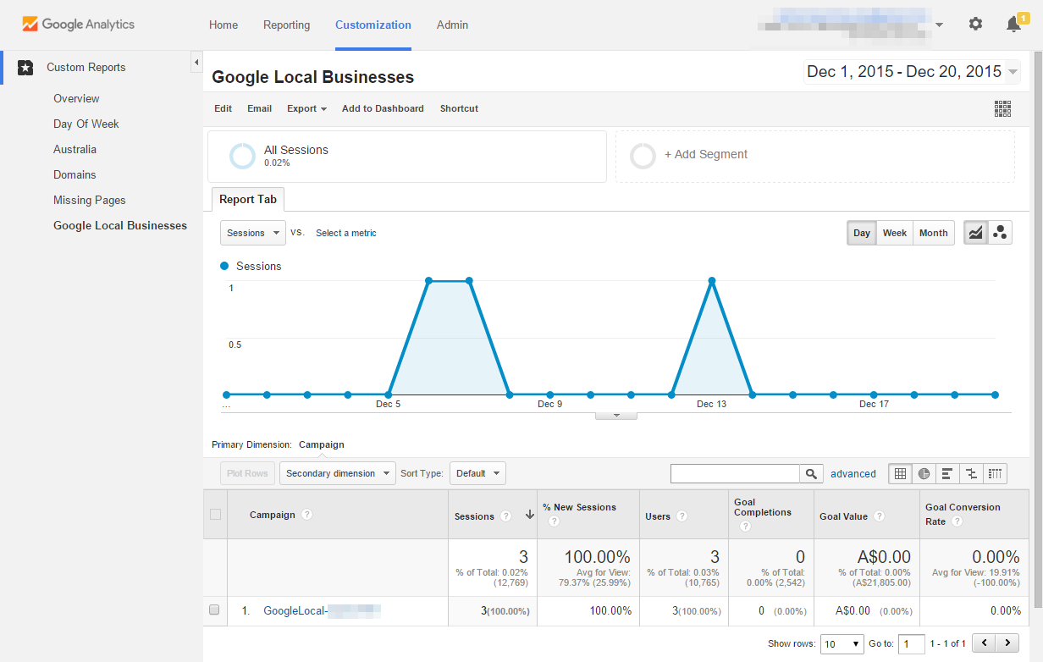Click the Edit report button
Viewport: 1043px width, 662px height.
click(223, 108)
